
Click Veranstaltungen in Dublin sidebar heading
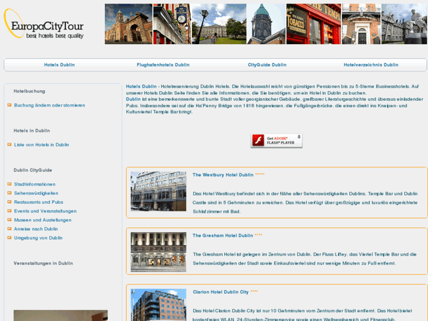43,263
